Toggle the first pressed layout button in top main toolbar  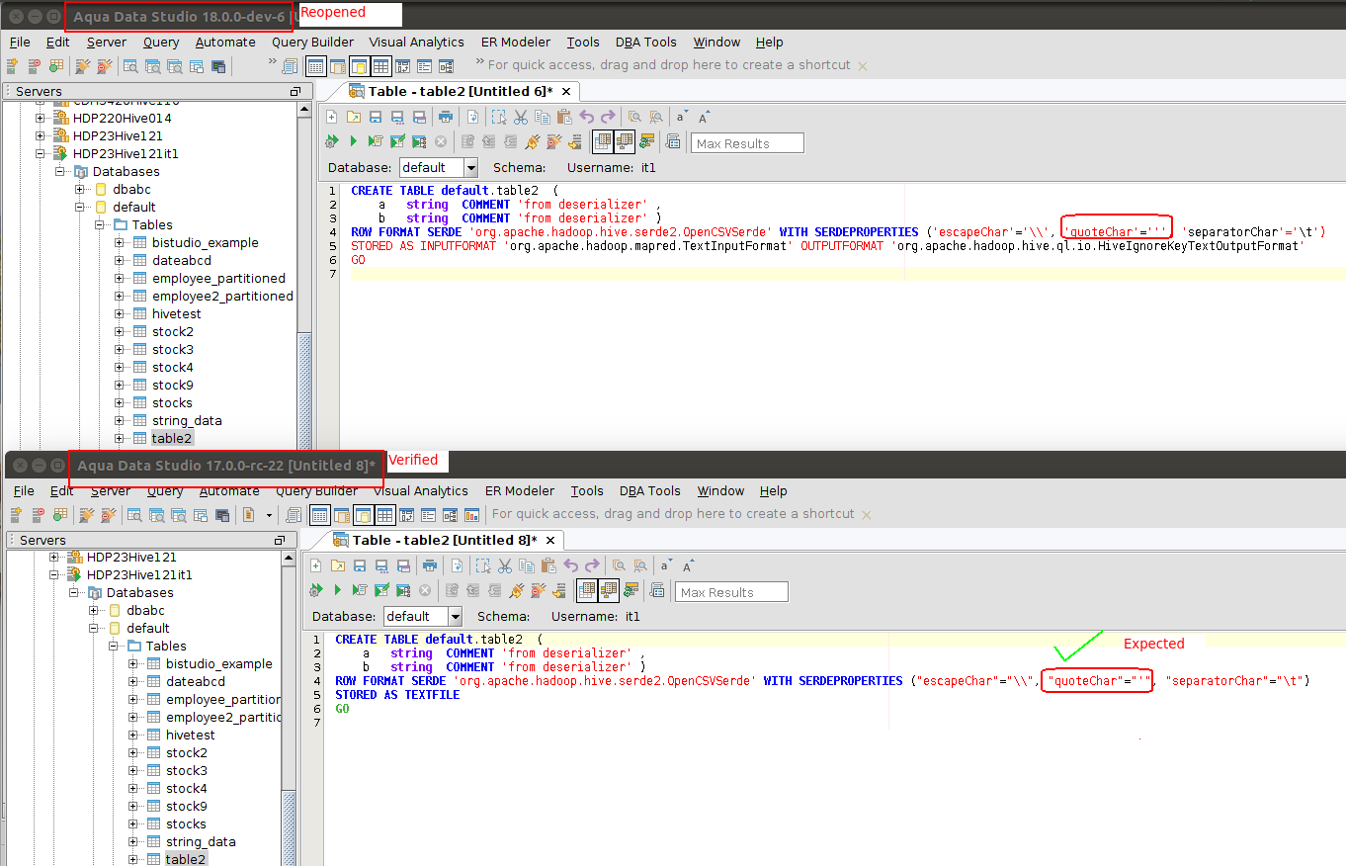316,66
